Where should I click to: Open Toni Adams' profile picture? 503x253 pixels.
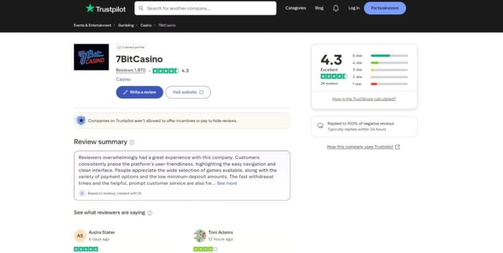point(199,235)
